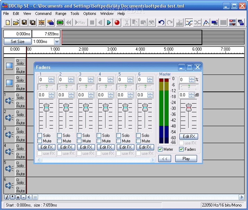Click the Save All stacked floppy disks icon

coord(33,23)
